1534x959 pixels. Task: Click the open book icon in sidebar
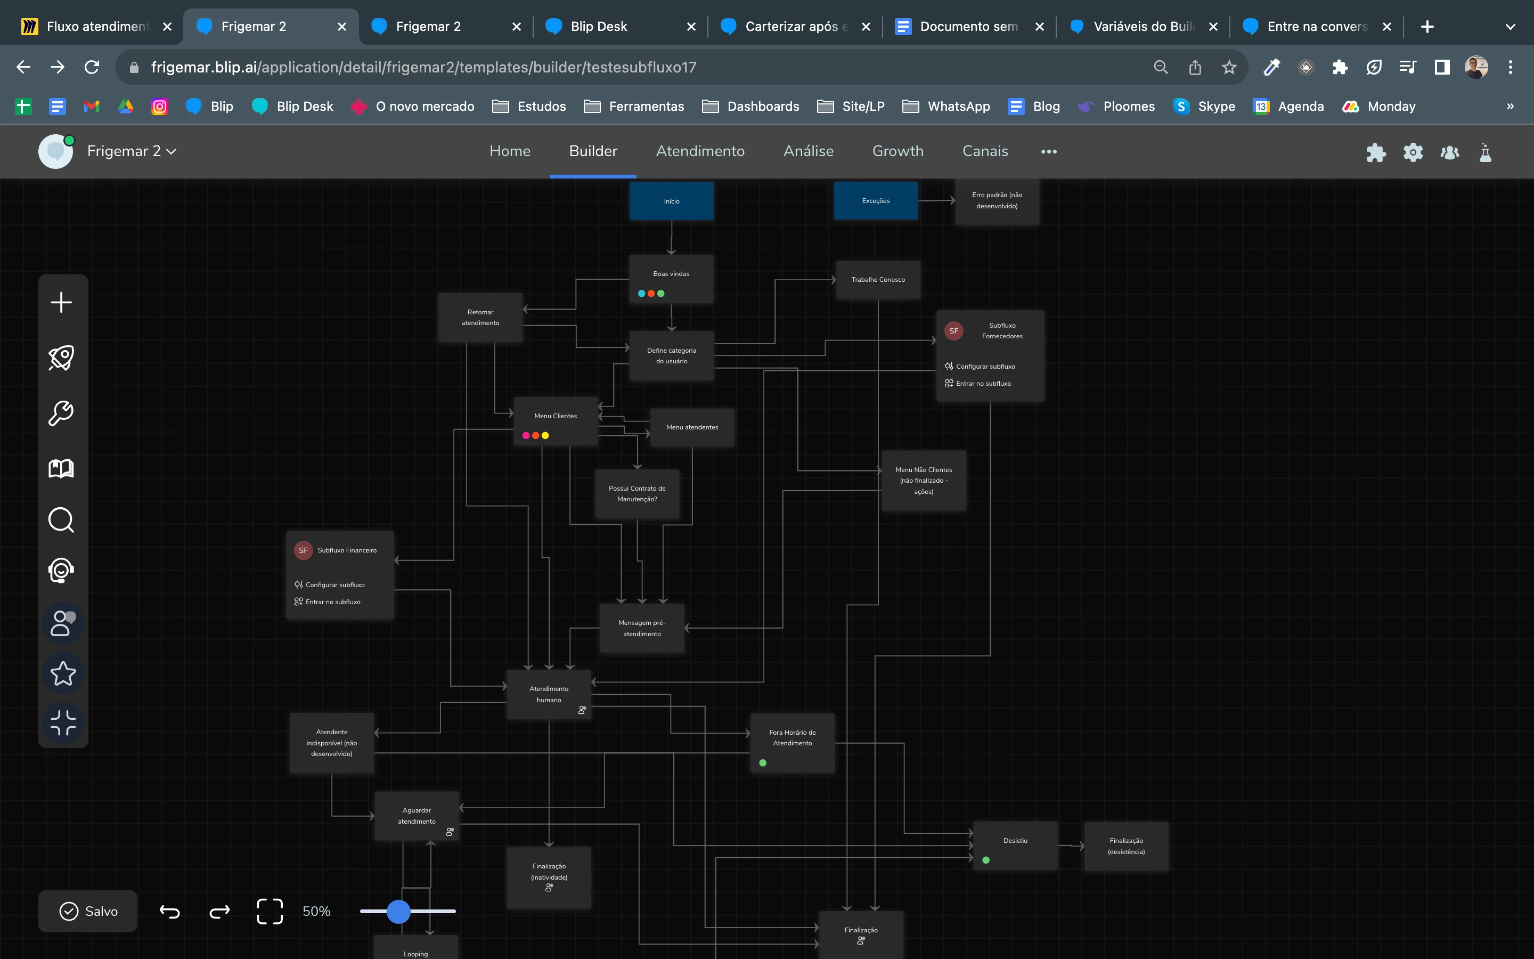click(61, 469)
